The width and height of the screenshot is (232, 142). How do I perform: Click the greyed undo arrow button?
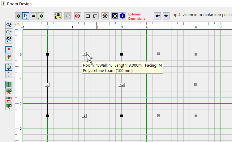(68, 16)
